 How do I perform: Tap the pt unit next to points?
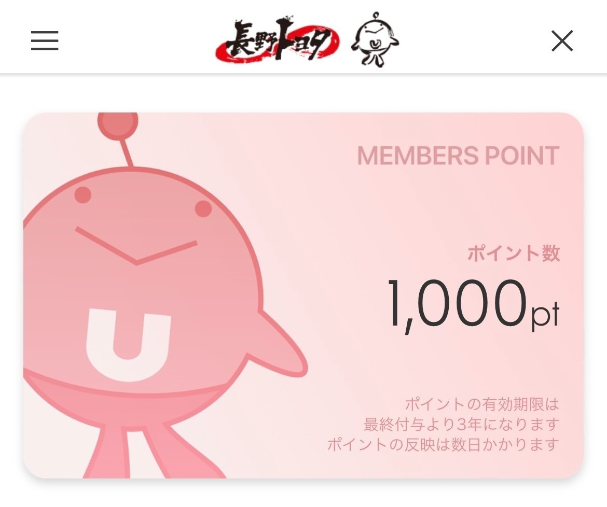click(544, 315)
